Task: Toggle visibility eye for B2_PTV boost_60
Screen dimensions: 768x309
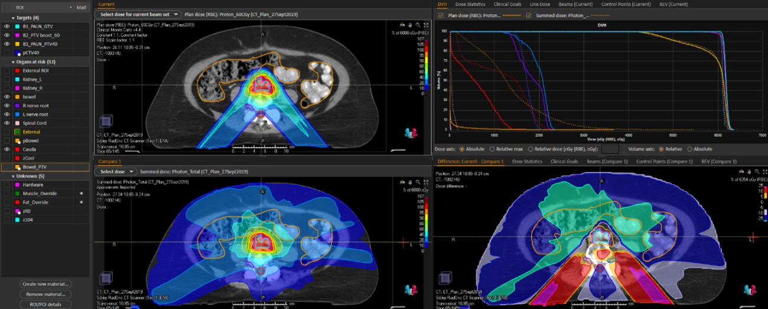Action: coord(7,35)
